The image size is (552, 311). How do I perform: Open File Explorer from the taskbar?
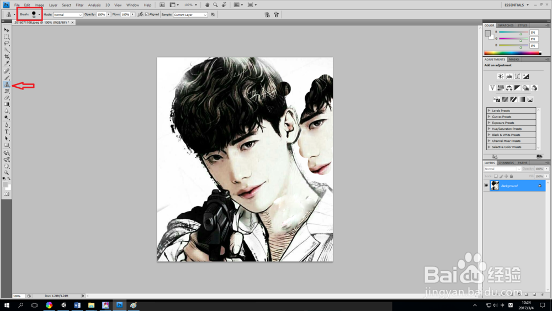tap(91, 305)
